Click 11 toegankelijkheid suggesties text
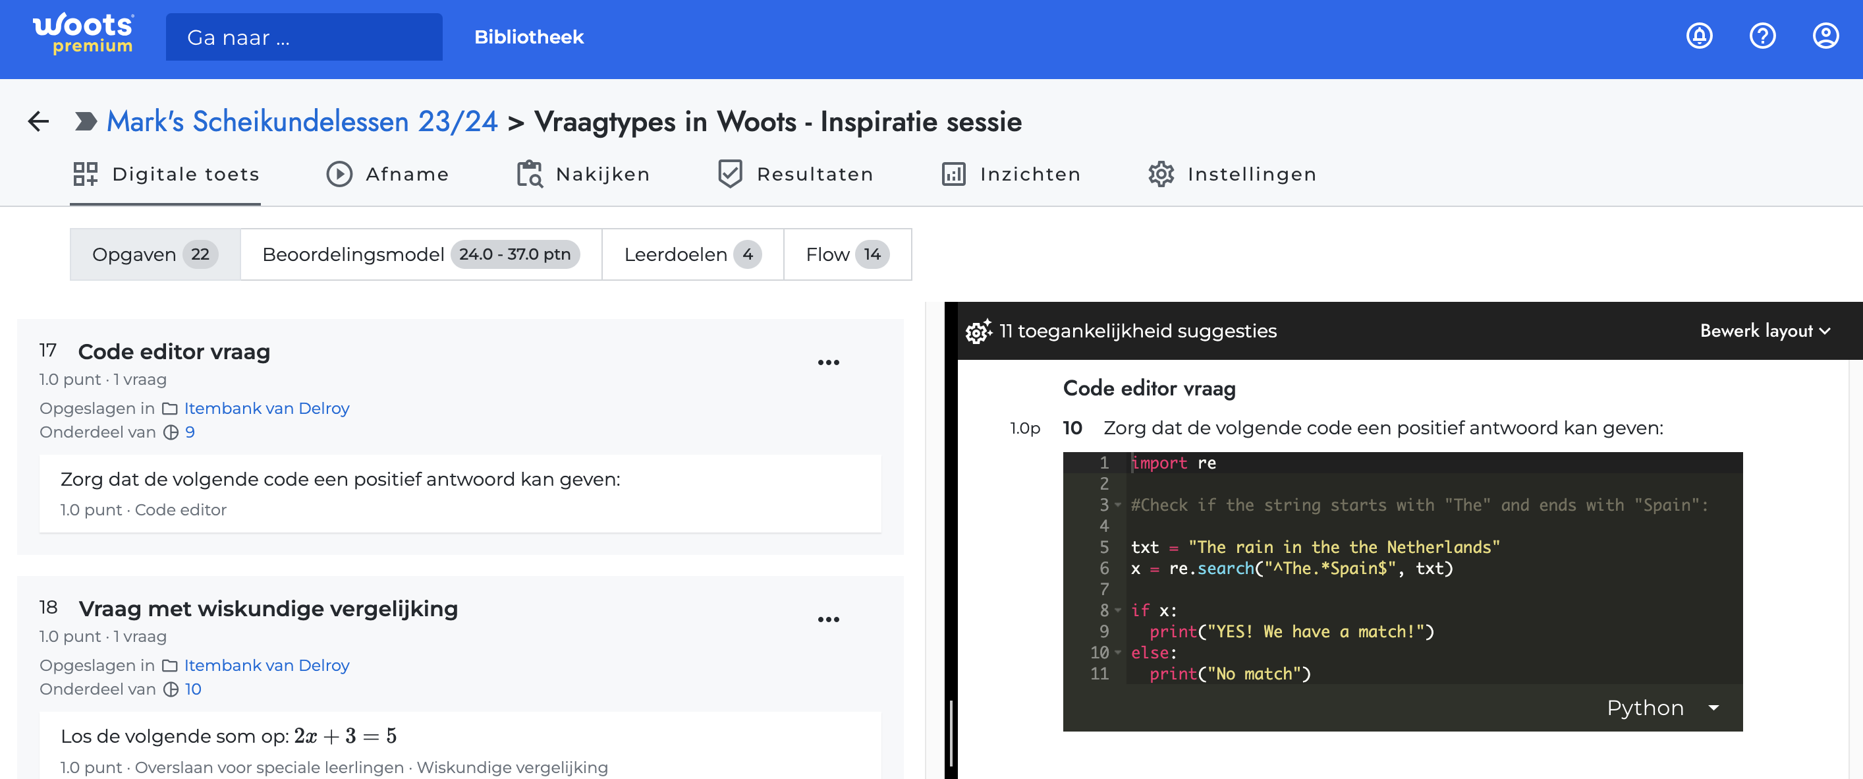This screenshot has height=779, width=1863. (x=1138, y=332)
